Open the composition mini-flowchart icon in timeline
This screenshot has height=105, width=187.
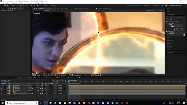(x=50, y=81)
